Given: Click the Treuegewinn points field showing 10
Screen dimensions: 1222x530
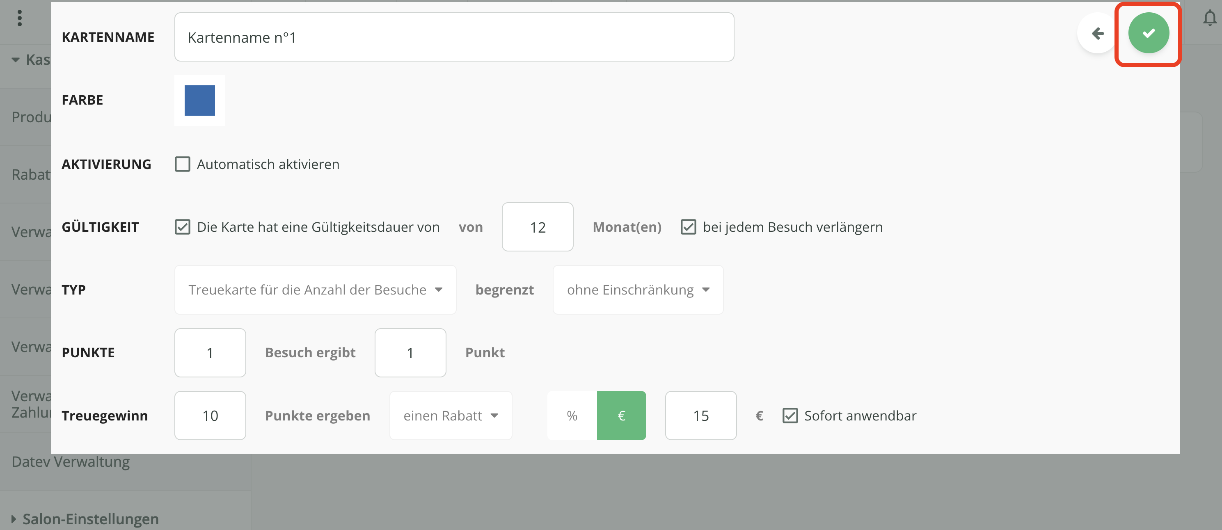Looking at the screenshot, I should (x=210, y=416).
